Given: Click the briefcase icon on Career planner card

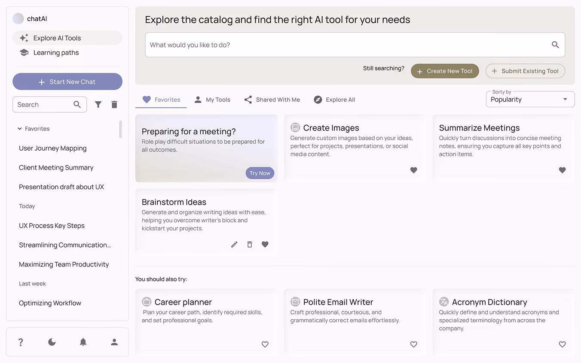Looking at the screenshot, I should [x=147, y=302].
